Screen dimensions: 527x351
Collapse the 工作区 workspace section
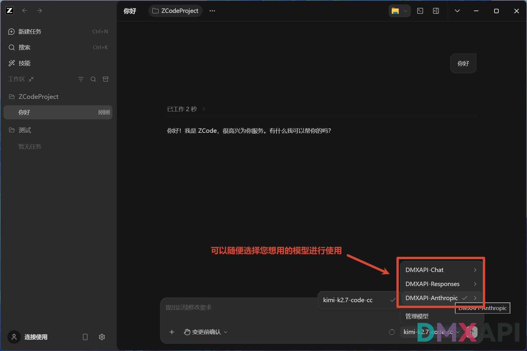(31, 79)
